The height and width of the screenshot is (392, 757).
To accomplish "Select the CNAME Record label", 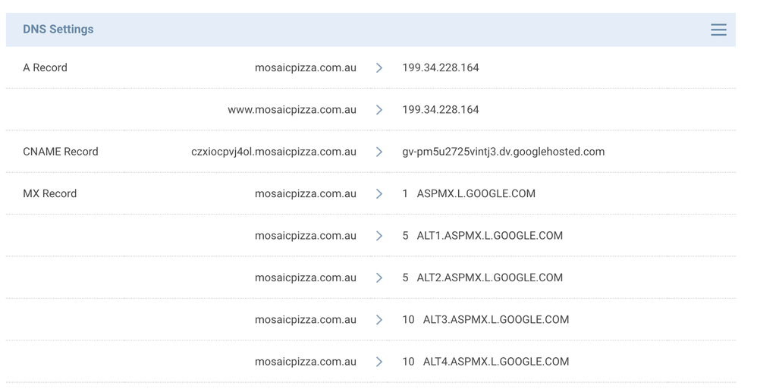I will point(61,152).
